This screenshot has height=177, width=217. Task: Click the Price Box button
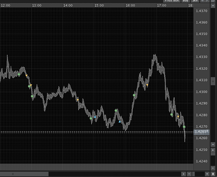coord(172,1)
